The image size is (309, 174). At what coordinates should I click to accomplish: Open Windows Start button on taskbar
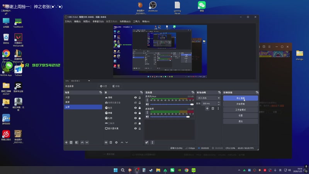click(x=115, y=170)
